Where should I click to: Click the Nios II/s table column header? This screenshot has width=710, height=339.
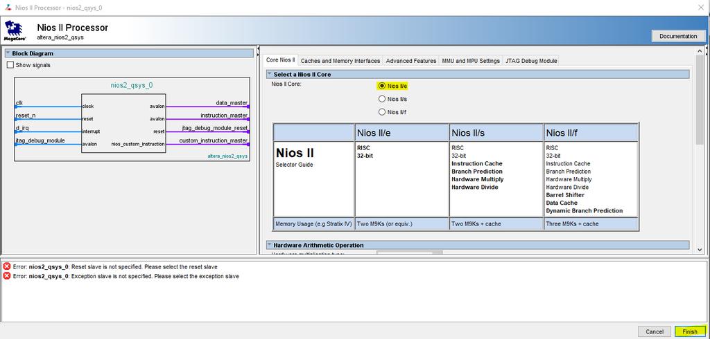pos(496,132)
